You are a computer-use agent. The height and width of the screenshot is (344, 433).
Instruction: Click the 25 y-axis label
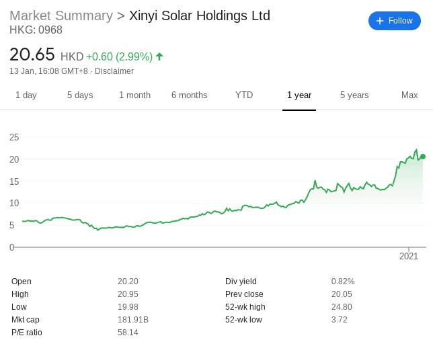coord(14,137)
